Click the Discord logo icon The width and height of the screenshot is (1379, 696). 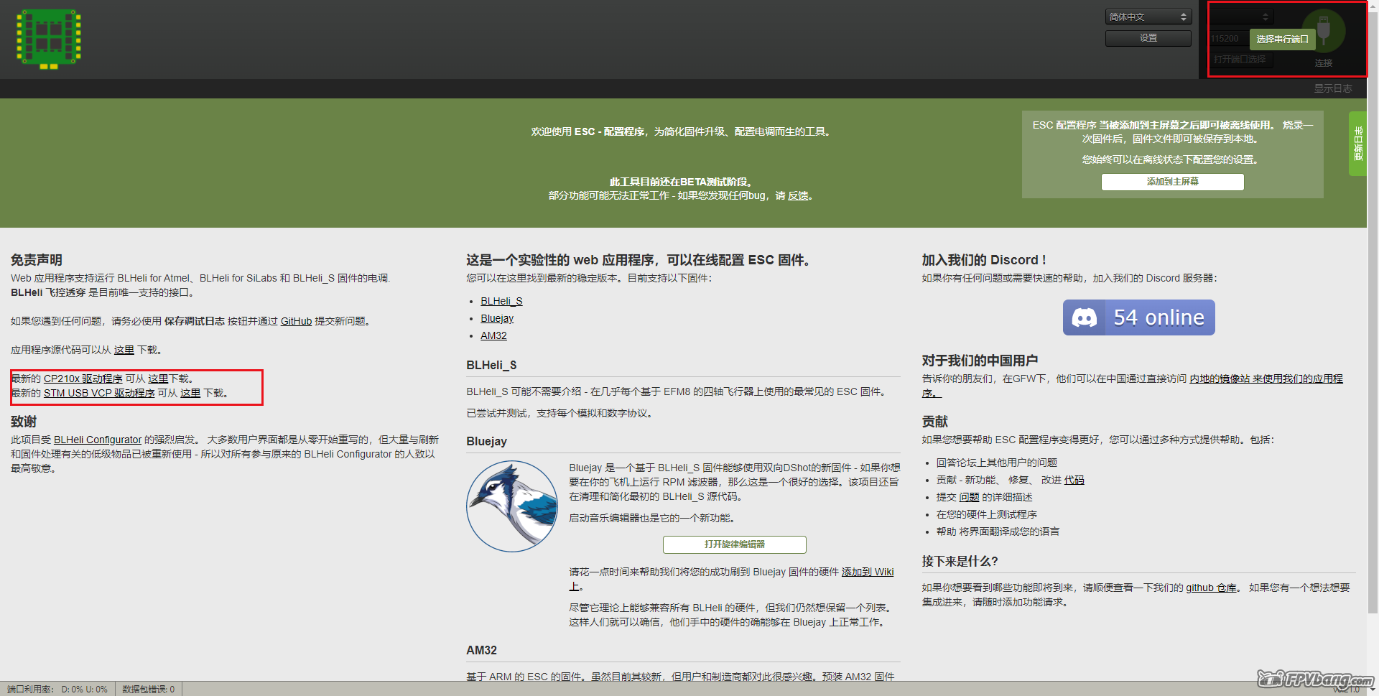click(x=1085, y=317)
